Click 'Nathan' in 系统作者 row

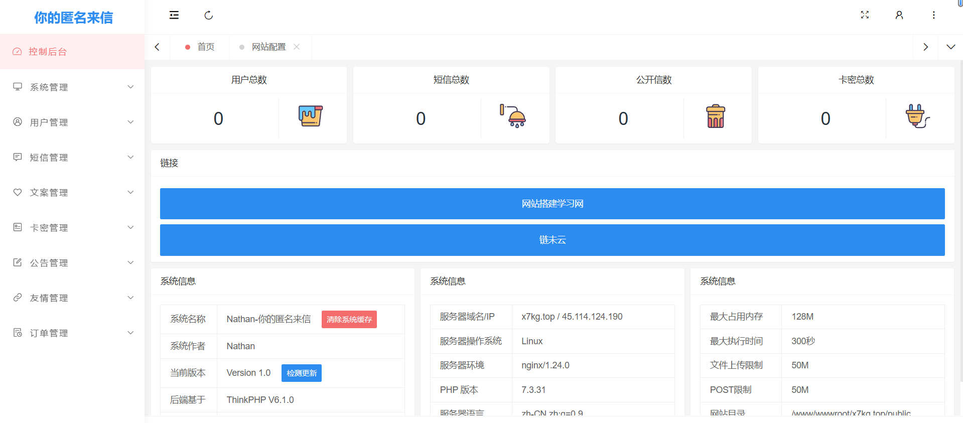[x=240, y=346]
